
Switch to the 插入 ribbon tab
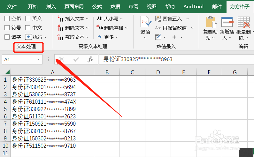pyautogui.click(x=51, y=7)
